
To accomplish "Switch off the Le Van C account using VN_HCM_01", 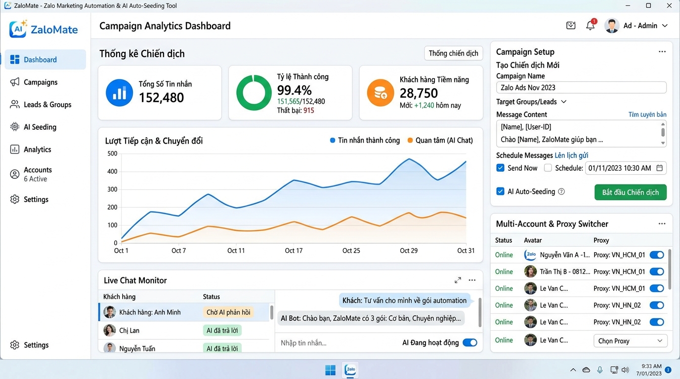I will (x=657, y=288).
